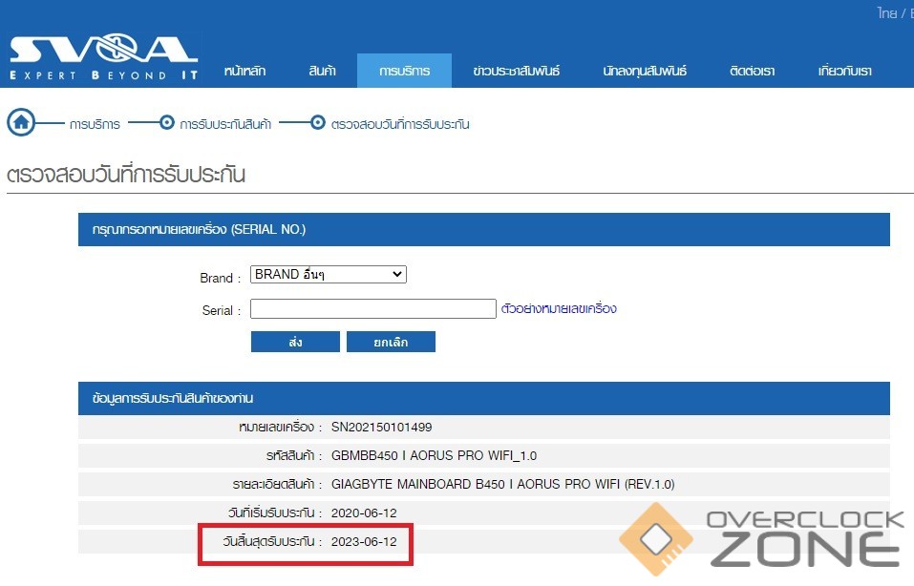Click the SVOA logo

(x=104, y=56)
